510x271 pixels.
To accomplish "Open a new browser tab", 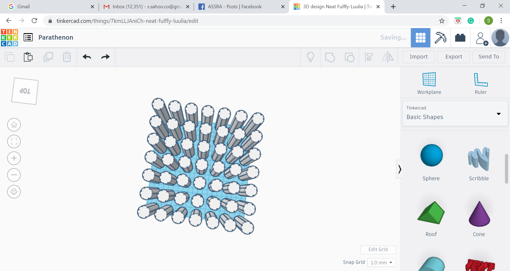I will 393,7.
